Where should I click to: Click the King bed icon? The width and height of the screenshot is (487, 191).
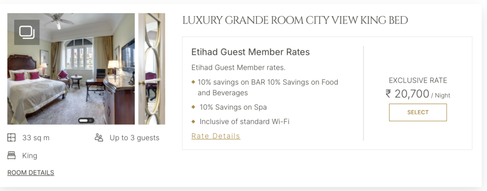pos(11,155)
